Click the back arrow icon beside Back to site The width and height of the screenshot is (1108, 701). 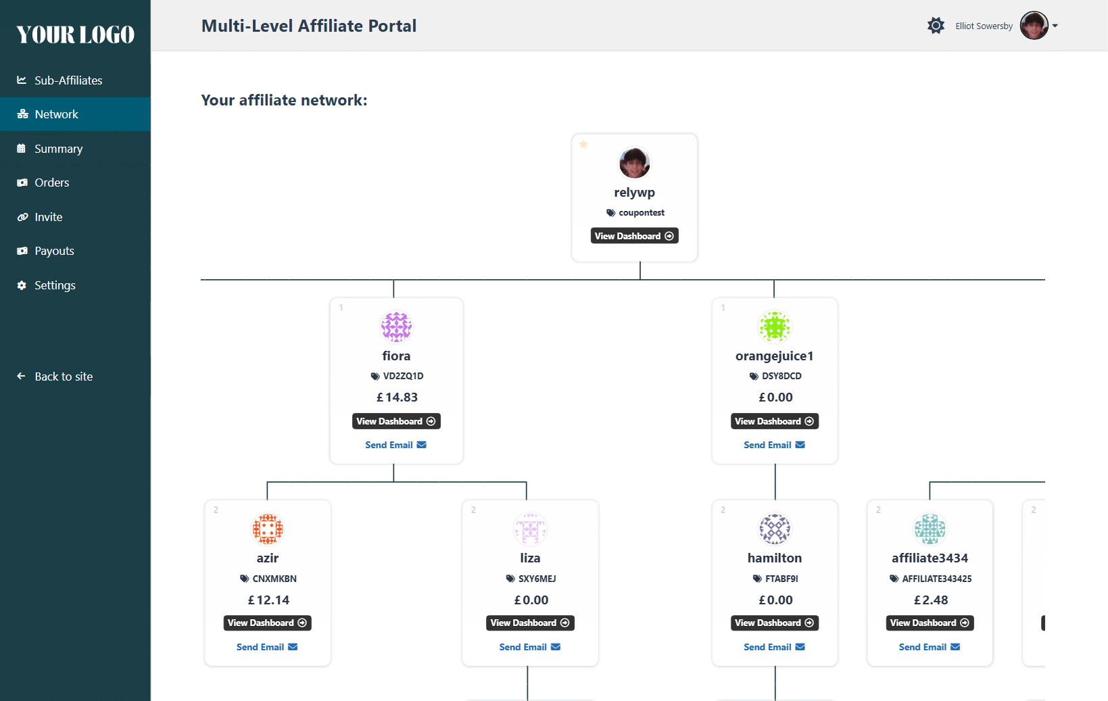tap(21, 376)
